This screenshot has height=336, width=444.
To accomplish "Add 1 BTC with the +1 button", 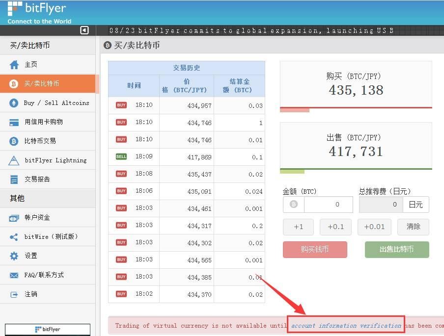I will click(298, 227).
